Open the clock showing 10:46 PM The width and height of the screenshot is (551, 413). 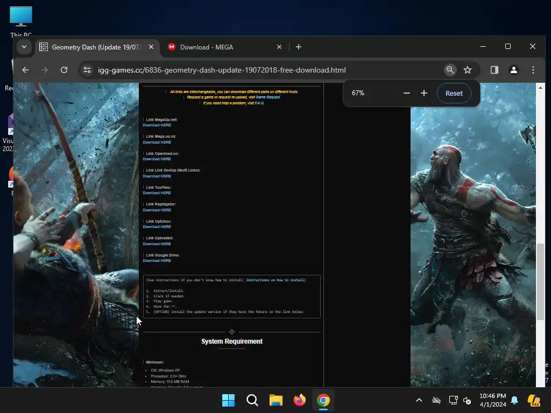[493, 400]
